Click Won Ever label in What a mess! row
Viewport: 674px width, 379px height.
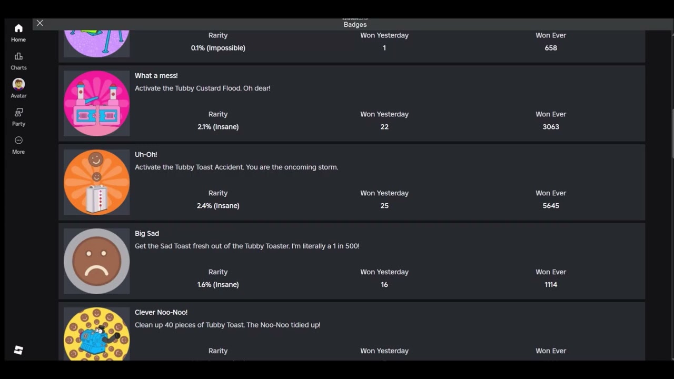pyautogui.click(x=551, y=114)
